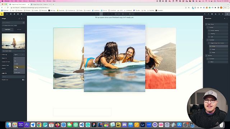Open the Frames bookmark folder

coord(80,10)
